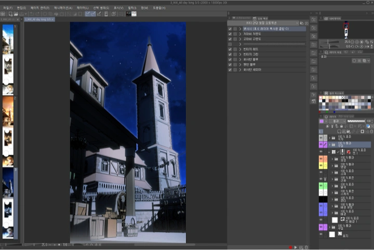Click the layer opacity 100 value field

(x=369, y=121)
